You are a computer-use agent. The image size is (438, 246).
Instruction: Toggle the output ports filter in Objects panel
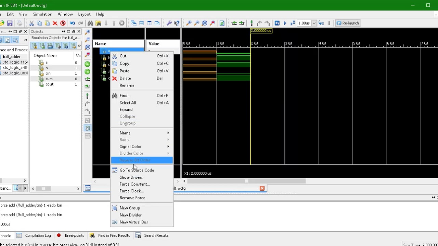tap(42, 46)
